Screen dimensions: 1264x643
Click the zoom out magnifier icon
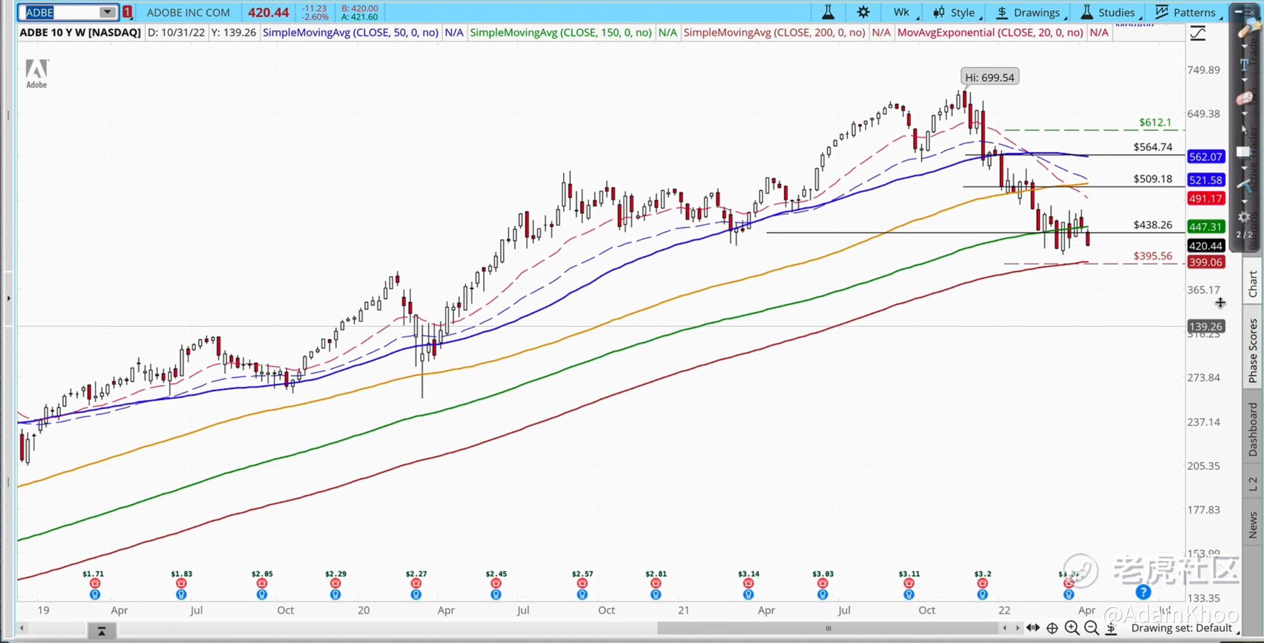click(1091, 628)
